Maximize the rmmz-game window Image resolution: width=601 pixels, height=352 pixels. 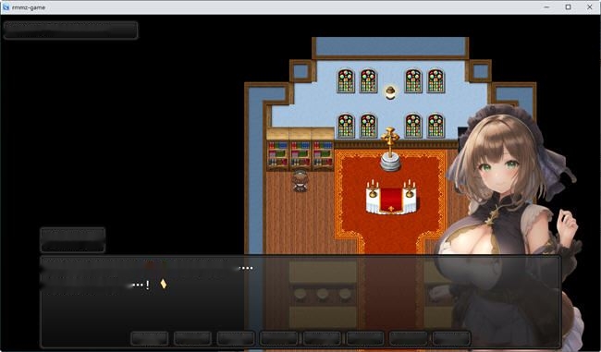(x=568, y=6)
